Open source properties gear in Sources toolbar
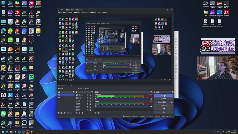Screen dimensions: 238x134 click(83, 113)
